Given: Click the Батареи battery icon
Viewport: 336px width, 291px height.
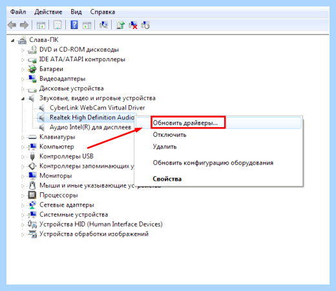Looking at the screenshot, I should click(x=32, y=69).
